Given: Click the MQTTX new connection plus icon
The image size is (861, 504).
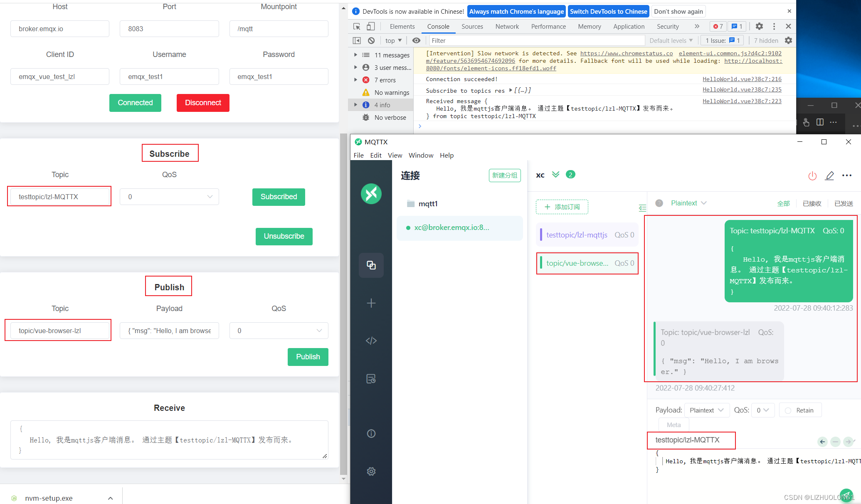Looking at the screenshot, I should pos(371,303).
